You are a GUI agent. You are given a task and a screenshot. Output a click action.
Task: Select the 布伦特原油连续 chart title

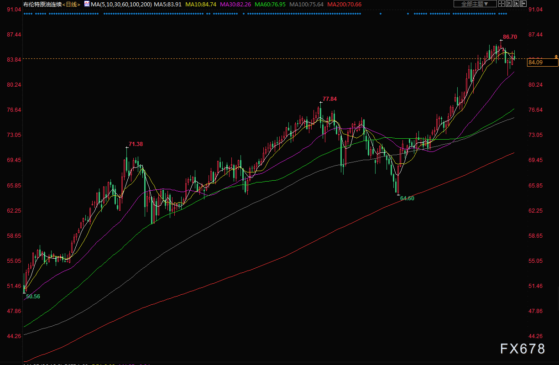pos(42,4)
